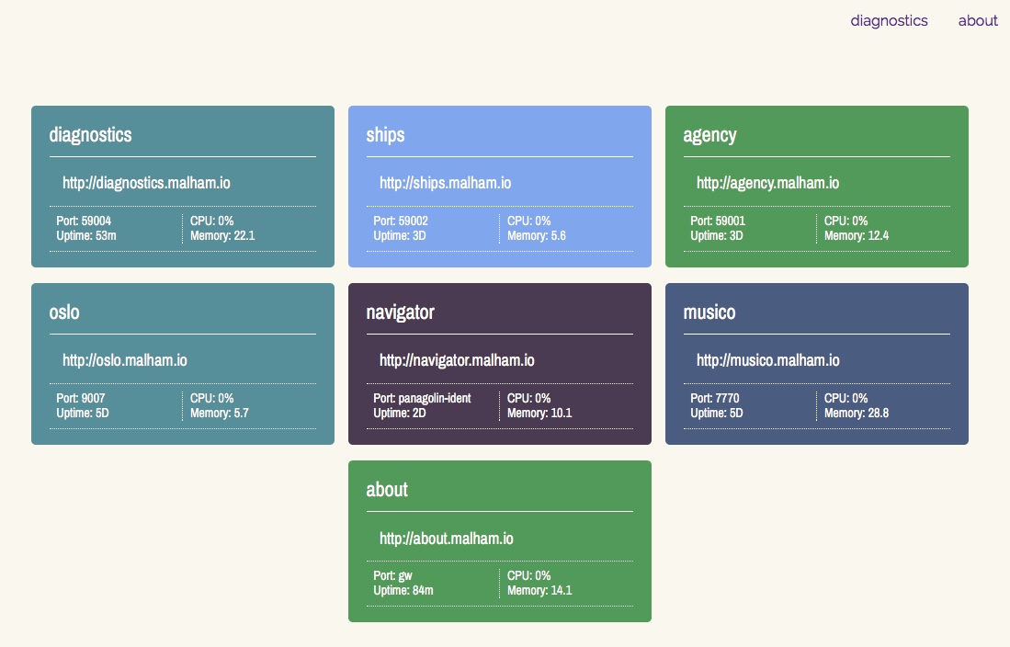Select the about card title
The width and height of the screenshot is (1010, 647).
pyautogui.click(x=386, y=489)
